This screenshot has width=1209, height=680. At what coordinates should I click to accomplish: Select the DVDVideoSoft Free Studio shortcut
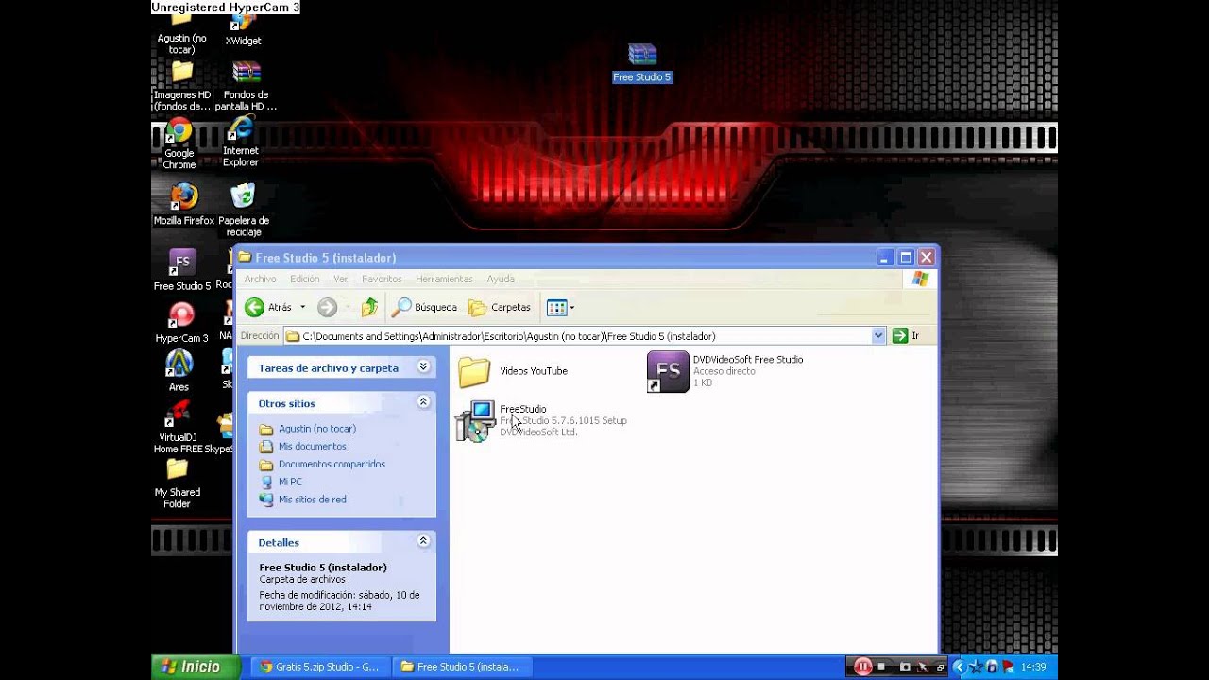coord(725,371)
